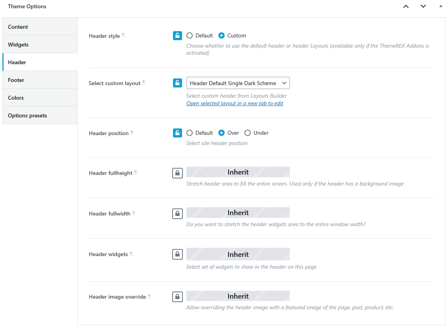Click the Header position label
The height and width of the screenshot is (327, 447).
109,133
